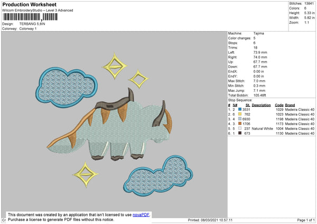Click the Trims value 18

(255, 48)
